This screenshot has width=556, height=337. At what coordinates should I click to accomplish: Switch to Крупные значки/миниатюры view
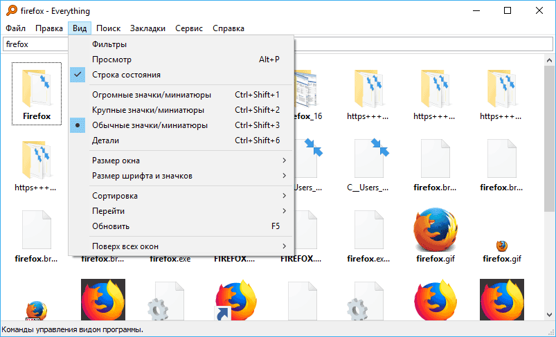[147, 110]
